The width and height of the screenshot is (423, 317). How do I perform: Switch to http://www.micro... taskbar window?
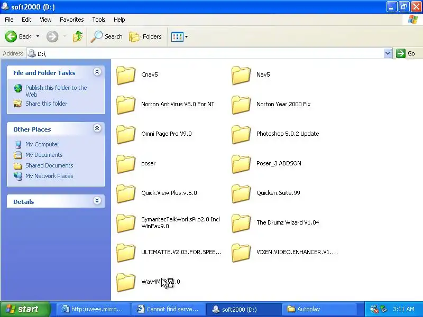93,309
